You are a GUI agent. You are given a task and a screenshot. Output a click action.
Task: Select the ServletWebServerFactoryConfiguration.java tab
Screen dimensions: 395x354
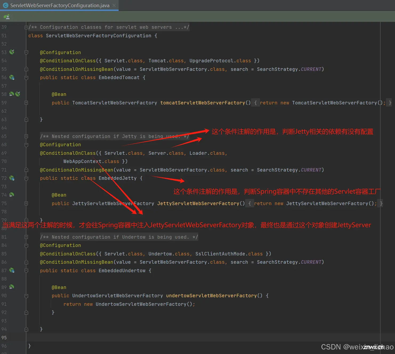click(59, 5)
